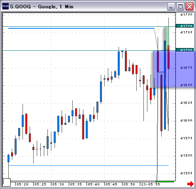Click the 05:50 time axis label
The height and width of the screenshot is (189, 196).
(x=129, y=184)
